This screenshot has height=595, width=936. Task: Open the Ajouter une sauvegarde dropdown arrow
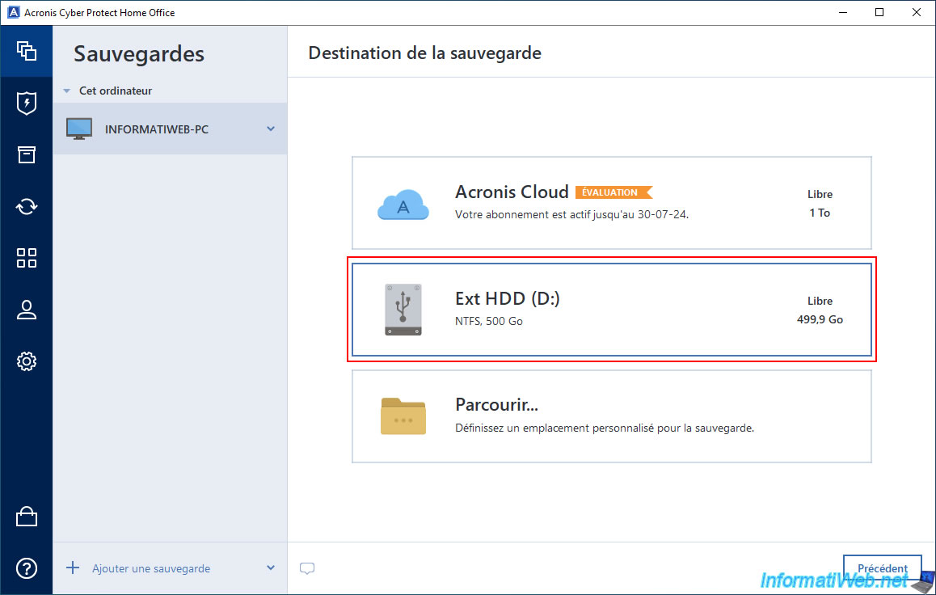coord(271,568)
